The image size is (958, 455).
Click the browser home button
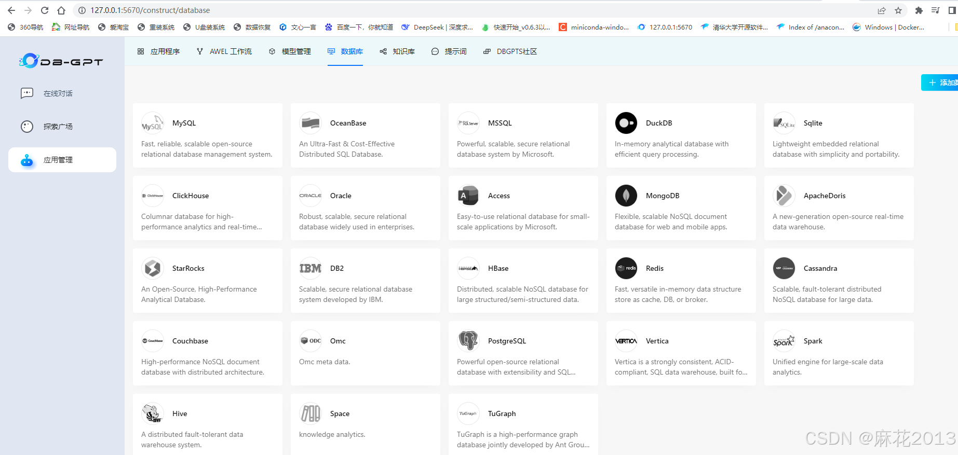click(x=61, y=10)
